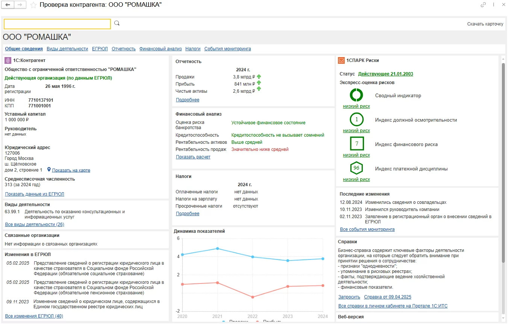Click the 1С:Контрагент panel icon
509x324 pixels.
8,60
